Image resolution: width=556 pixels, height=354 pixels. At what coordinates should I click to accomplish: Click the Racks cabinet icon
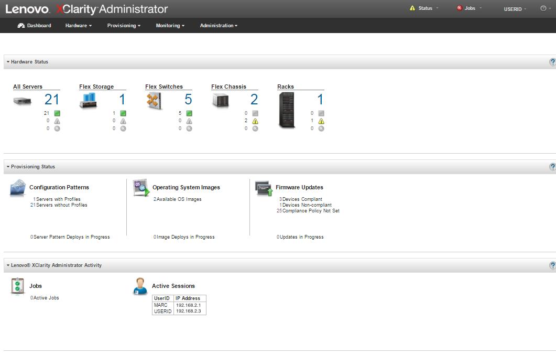[286, 110]
